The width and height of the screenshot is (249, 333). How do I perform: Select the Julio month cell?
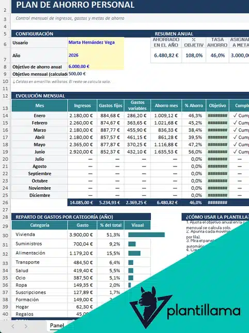[40, 159]
